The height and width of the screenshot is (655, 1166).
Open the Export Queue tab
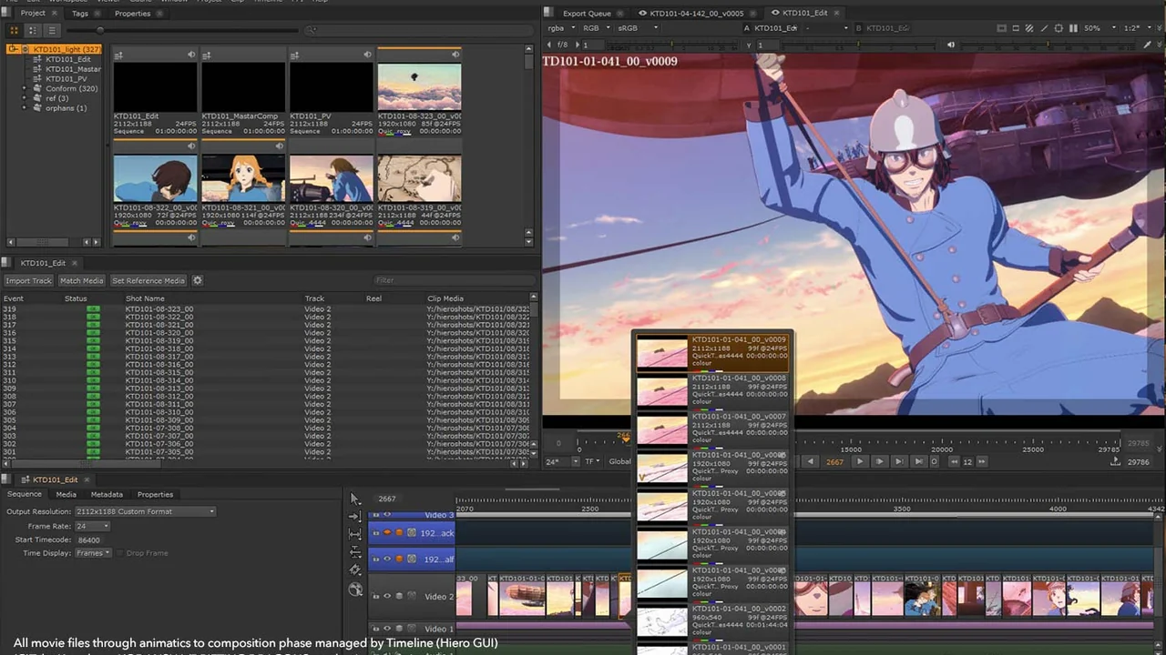click(x=587, y=14)
